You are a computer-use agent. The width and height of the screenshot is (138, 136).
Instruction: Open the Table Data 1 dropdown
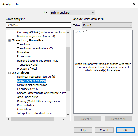coord(107,25)
